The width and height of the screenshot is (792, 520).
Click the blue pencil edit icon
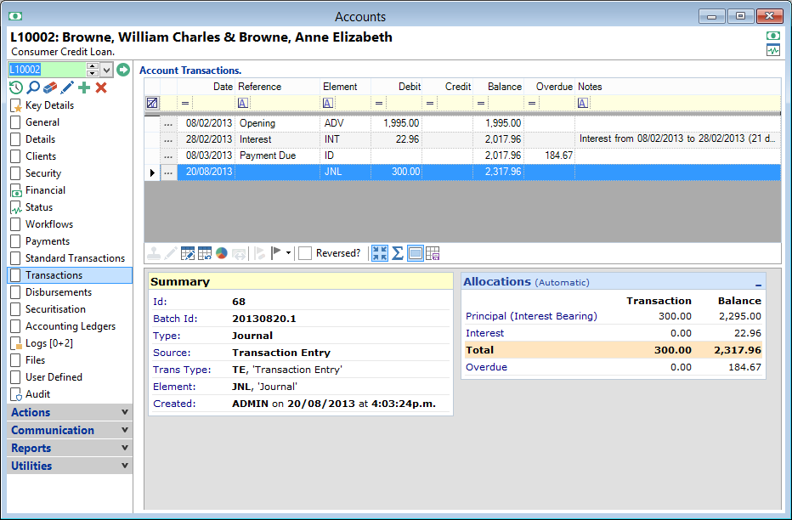click(67, 88)
